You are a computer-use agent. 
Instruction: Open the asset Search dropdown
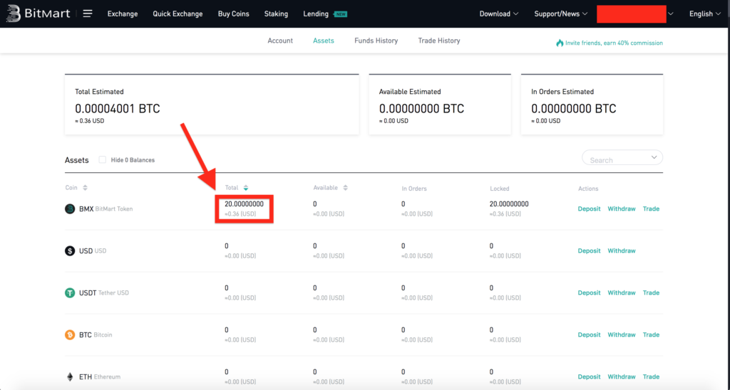[622, 158]
